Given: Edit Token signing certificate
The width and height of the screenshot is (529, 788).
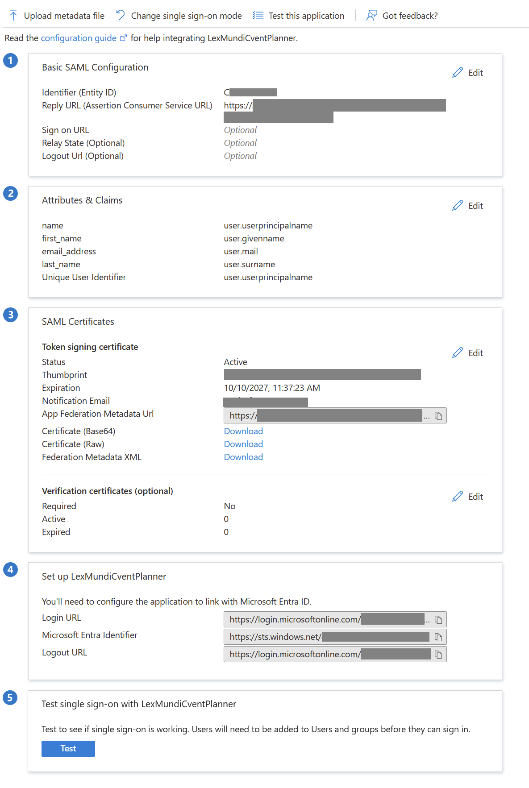Looking at the screenshot, I should [476, 353].
